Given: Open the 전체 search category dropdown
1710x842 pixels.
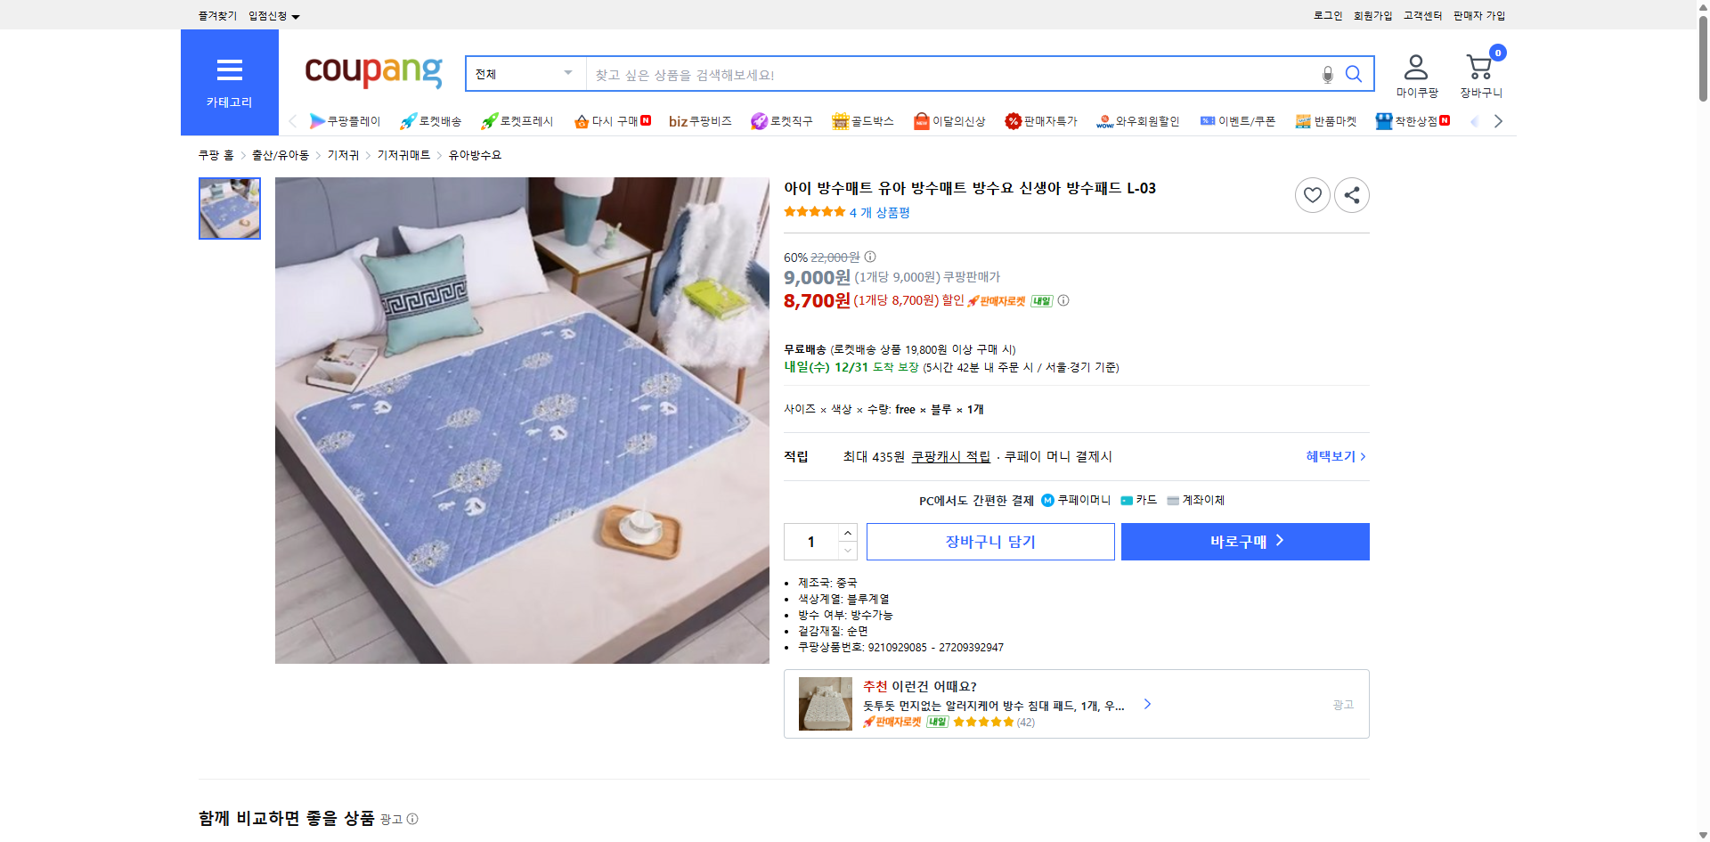Looking at the screenshot, I should click(525, 74).
